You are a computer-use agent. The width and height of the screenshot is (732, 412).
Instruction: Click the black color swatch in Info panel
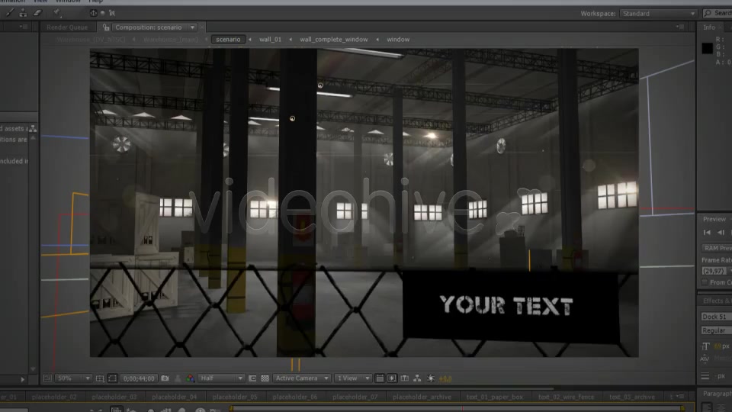point(708,48)
